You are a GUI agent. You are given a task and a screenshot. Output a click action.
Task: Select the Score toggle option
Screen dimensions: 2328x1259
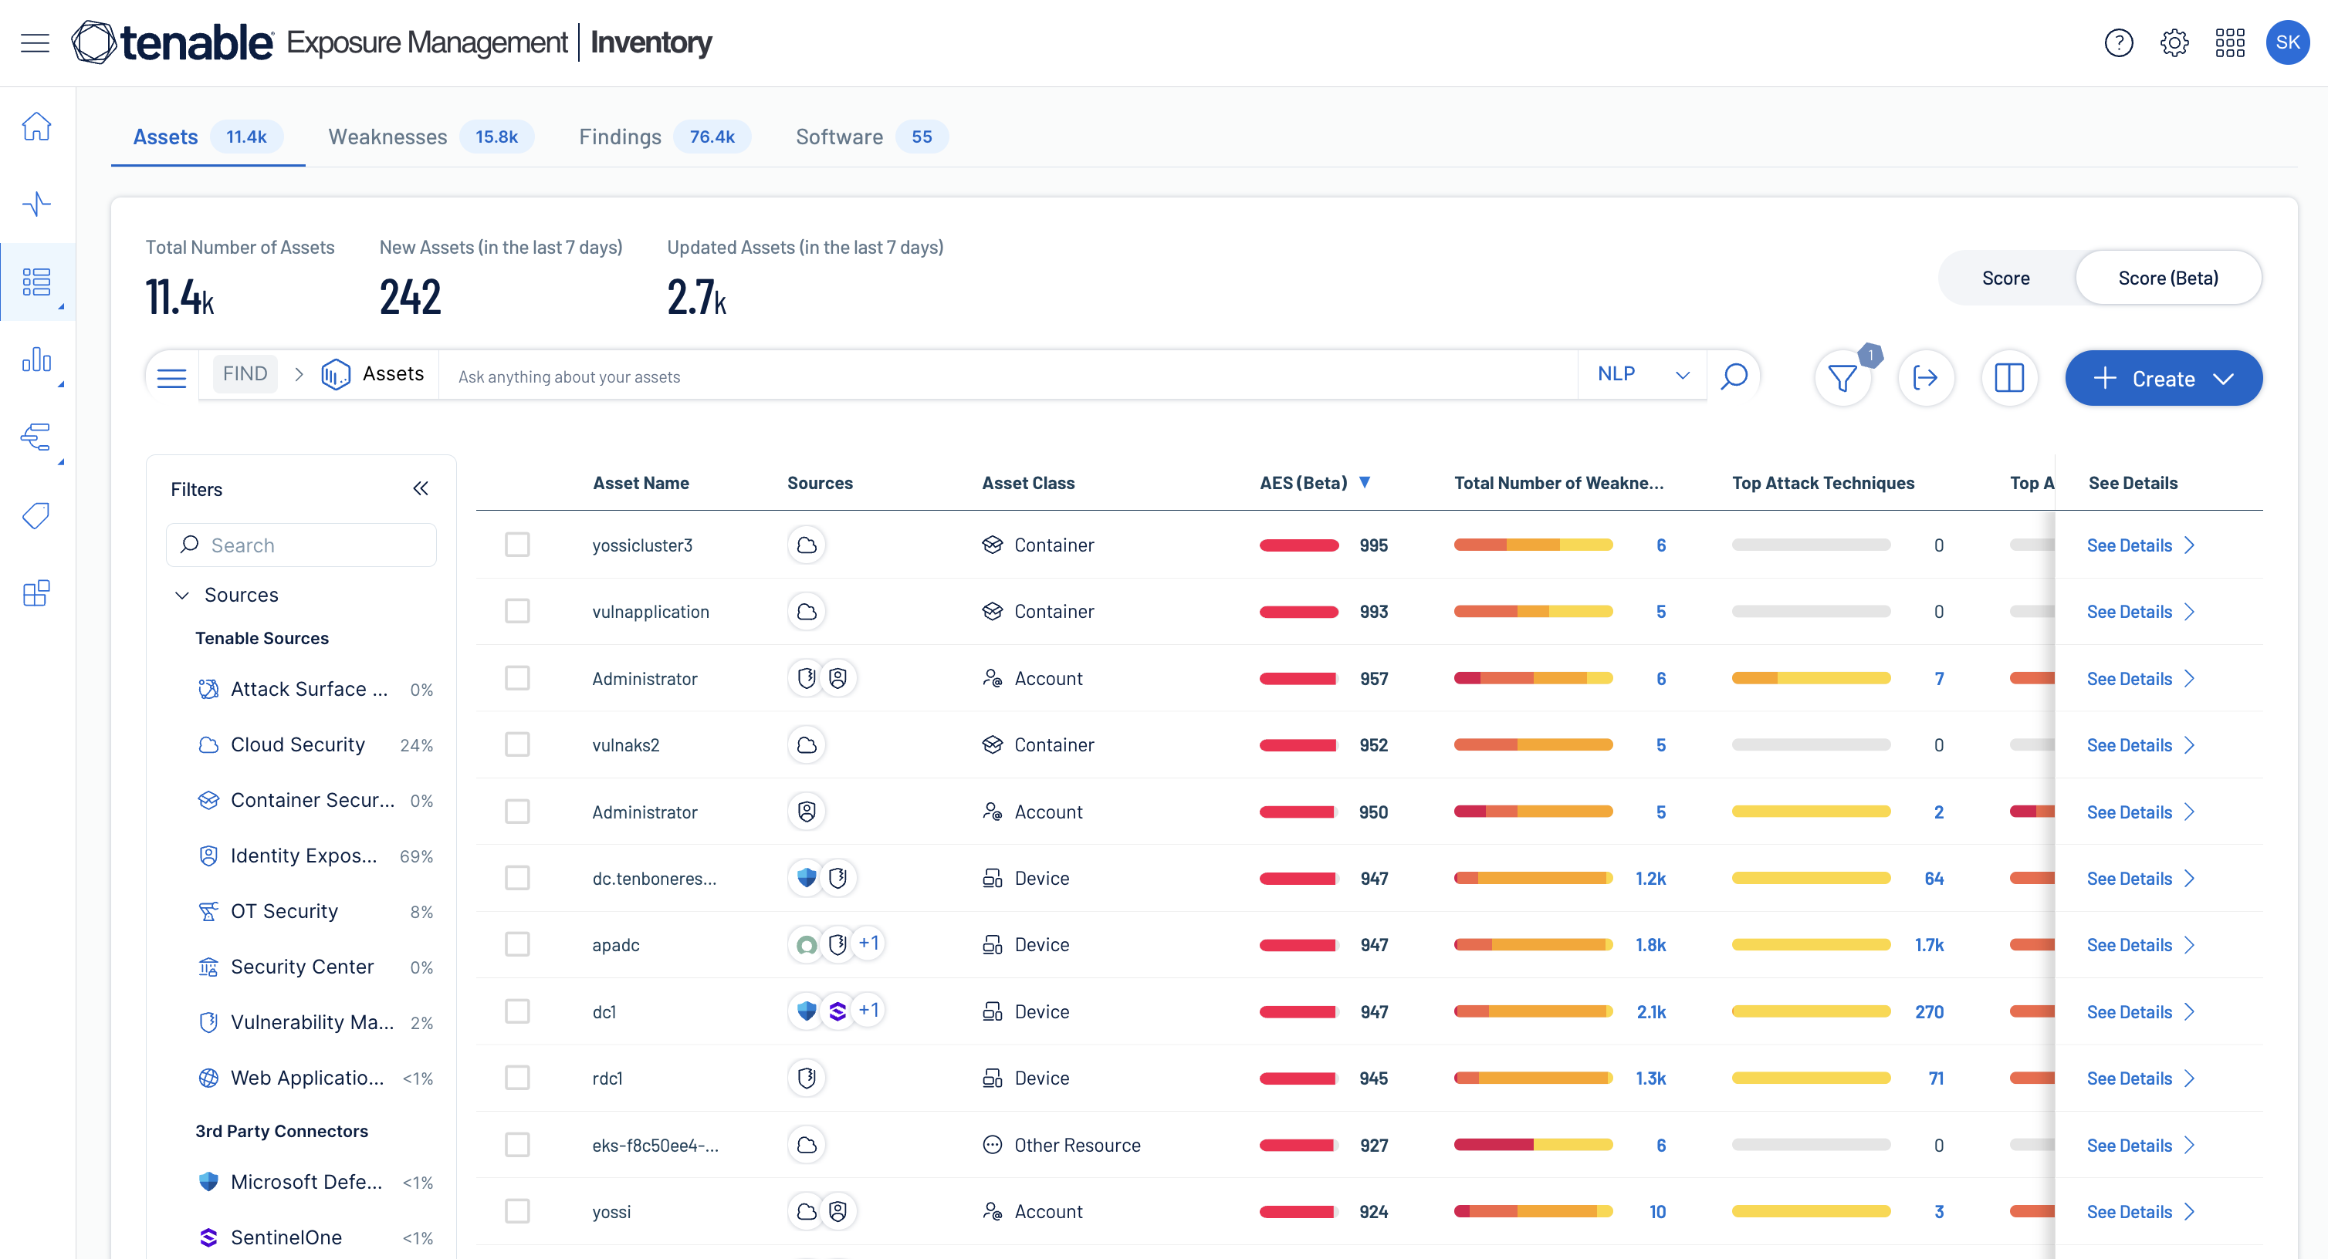[x=2005, y=278]
